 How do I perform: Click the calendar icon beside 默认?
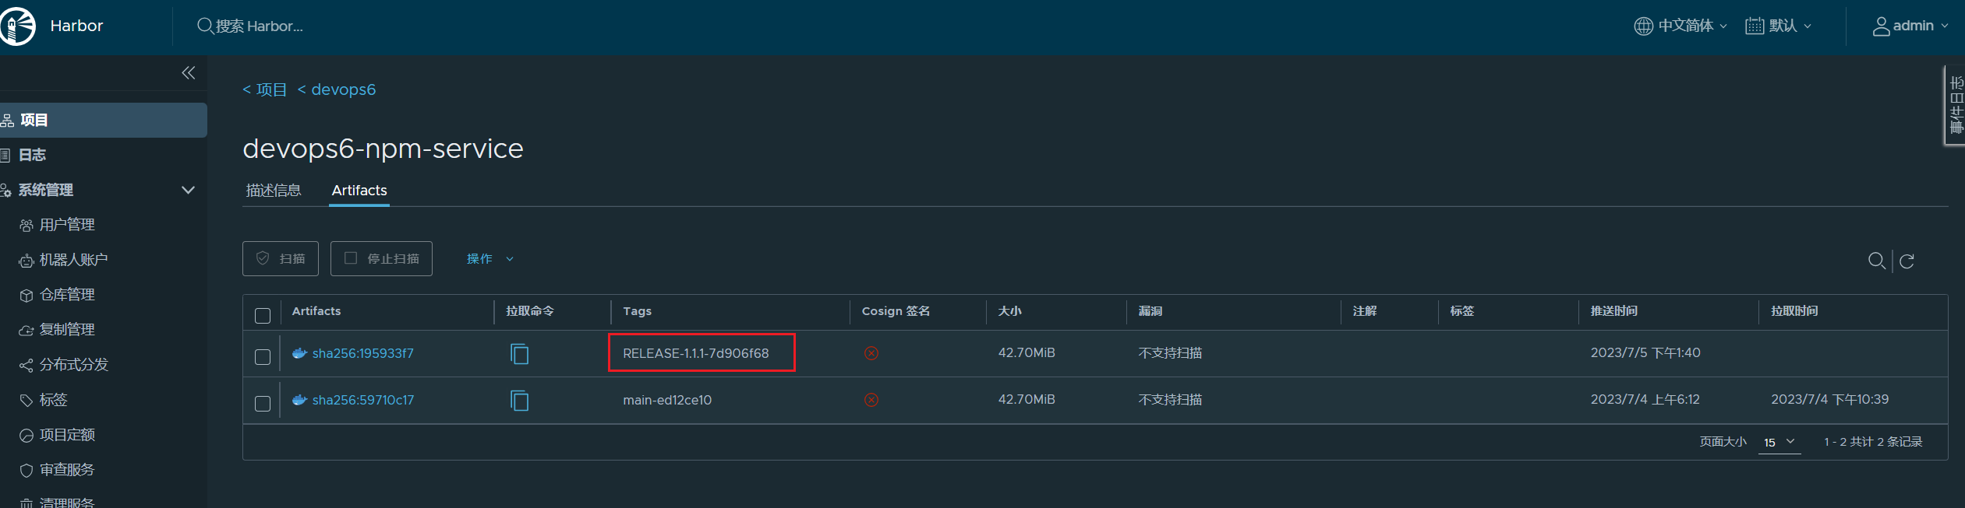[1755, 26]
